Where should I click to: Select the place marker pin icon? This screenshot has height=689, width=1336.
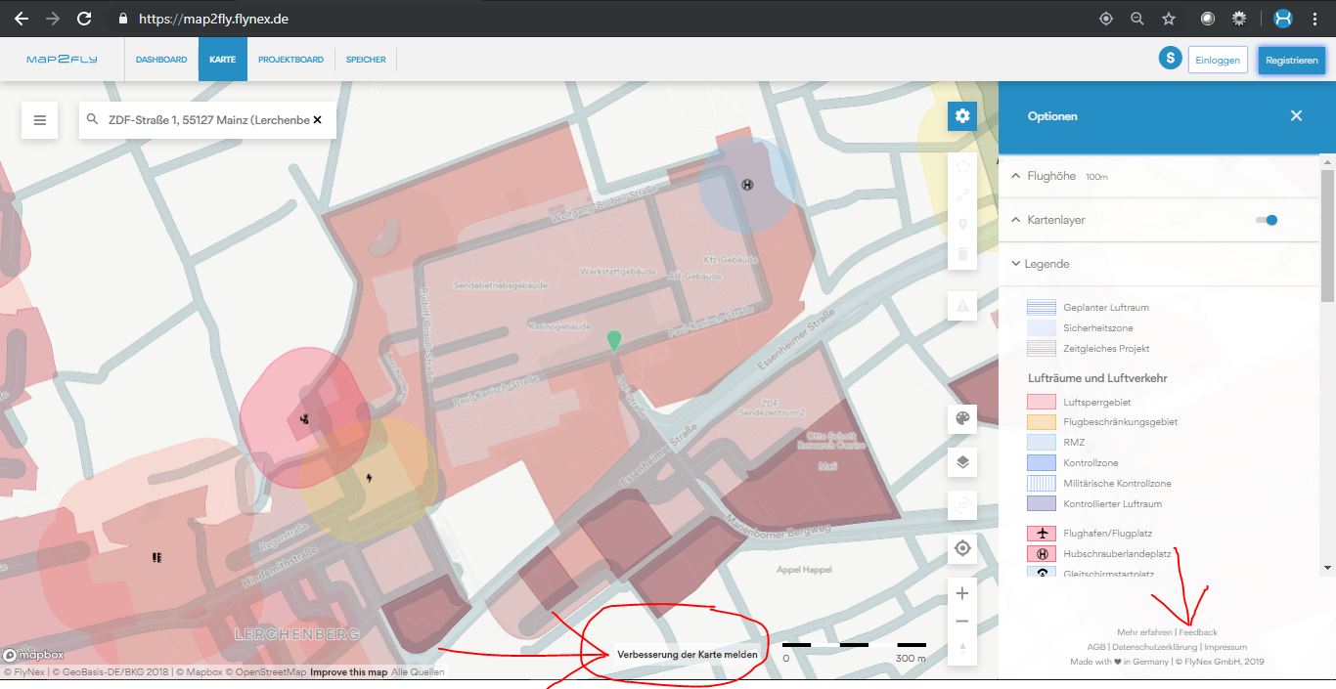click(x=961, y=223)
